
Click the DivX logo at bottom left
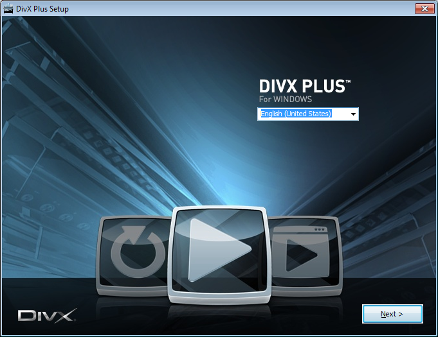(47, 316)
